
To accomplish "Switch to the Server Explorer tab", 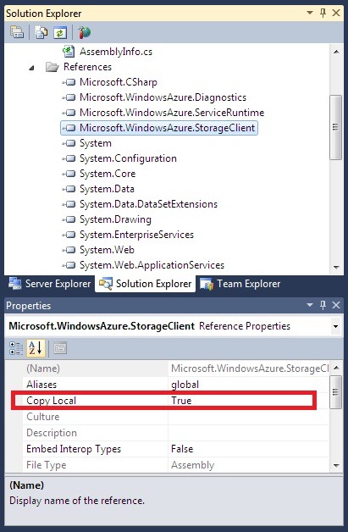I will [x=49, y=284].
